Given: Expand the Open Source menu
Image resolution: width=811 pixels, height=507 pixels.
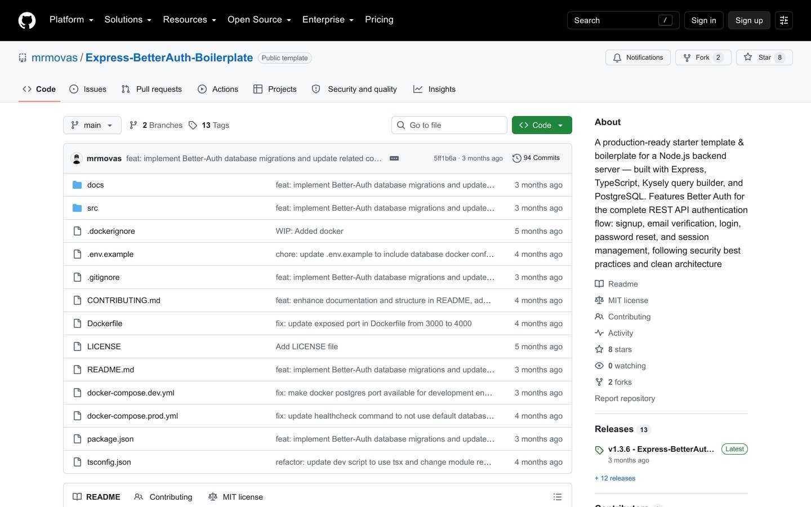Looking at the screenshot, I should [259, 20].
